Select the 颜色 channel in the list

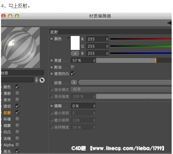pos(7,87)
